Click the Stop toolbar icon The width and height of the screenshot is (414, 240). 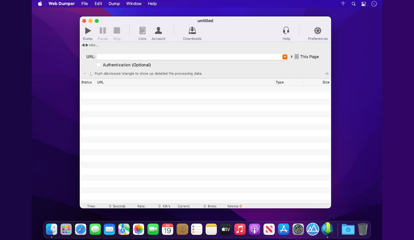click(x=117, y=31)
